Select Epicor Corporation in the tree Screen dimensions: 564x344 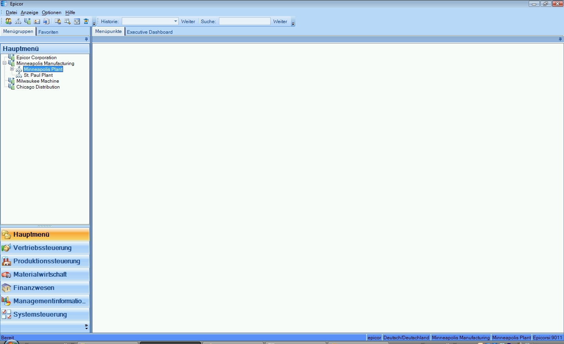[x=36, y=58]
